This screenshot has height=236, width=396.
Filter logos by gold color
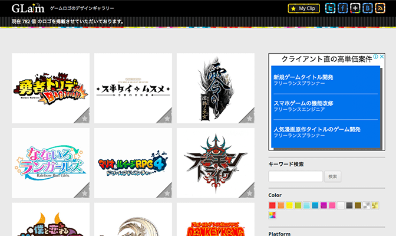(x=375, y=205)
